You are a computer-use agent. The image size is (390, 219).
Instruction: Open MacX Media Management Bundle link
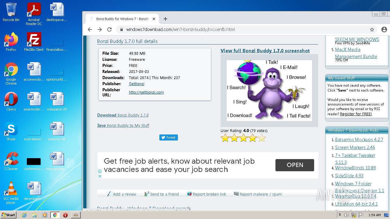356,53
